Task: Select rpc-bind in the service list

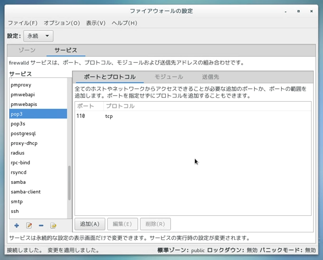Action: 38,163
